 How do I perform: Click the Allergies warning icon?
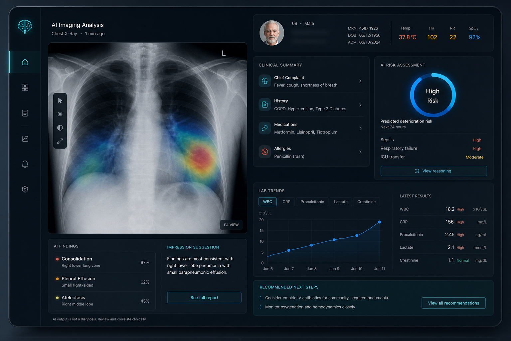point(265,152)
